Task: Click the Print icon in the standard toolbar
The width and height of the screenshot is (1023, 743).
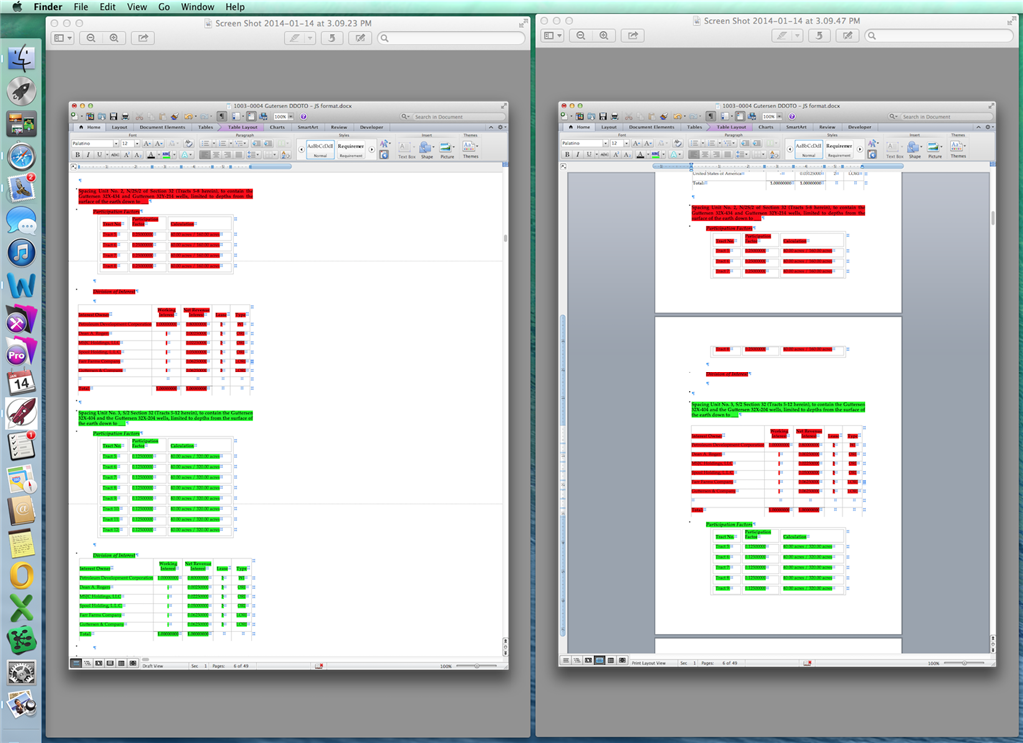Action: click(x=123, y=115)
